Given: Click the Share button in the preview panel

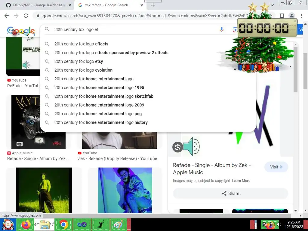Looking at the screenshot, I should [x=231, y=193].
